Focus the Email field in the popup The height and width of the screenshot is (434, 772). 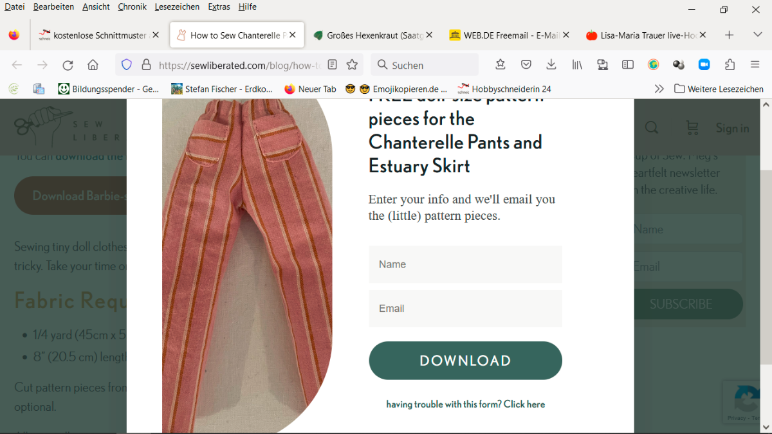465,309
